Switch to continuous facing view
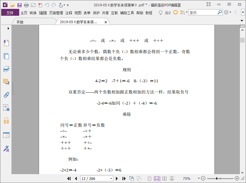Screen dimensions: 246x183 (172, 178)
